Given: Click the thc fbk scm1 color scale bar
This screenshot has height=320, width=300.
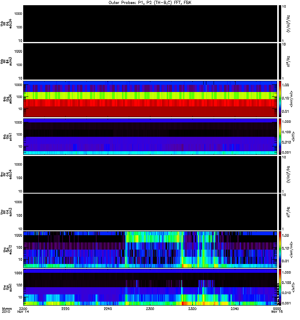Looking at the screenshot, I should coord(280,287).
